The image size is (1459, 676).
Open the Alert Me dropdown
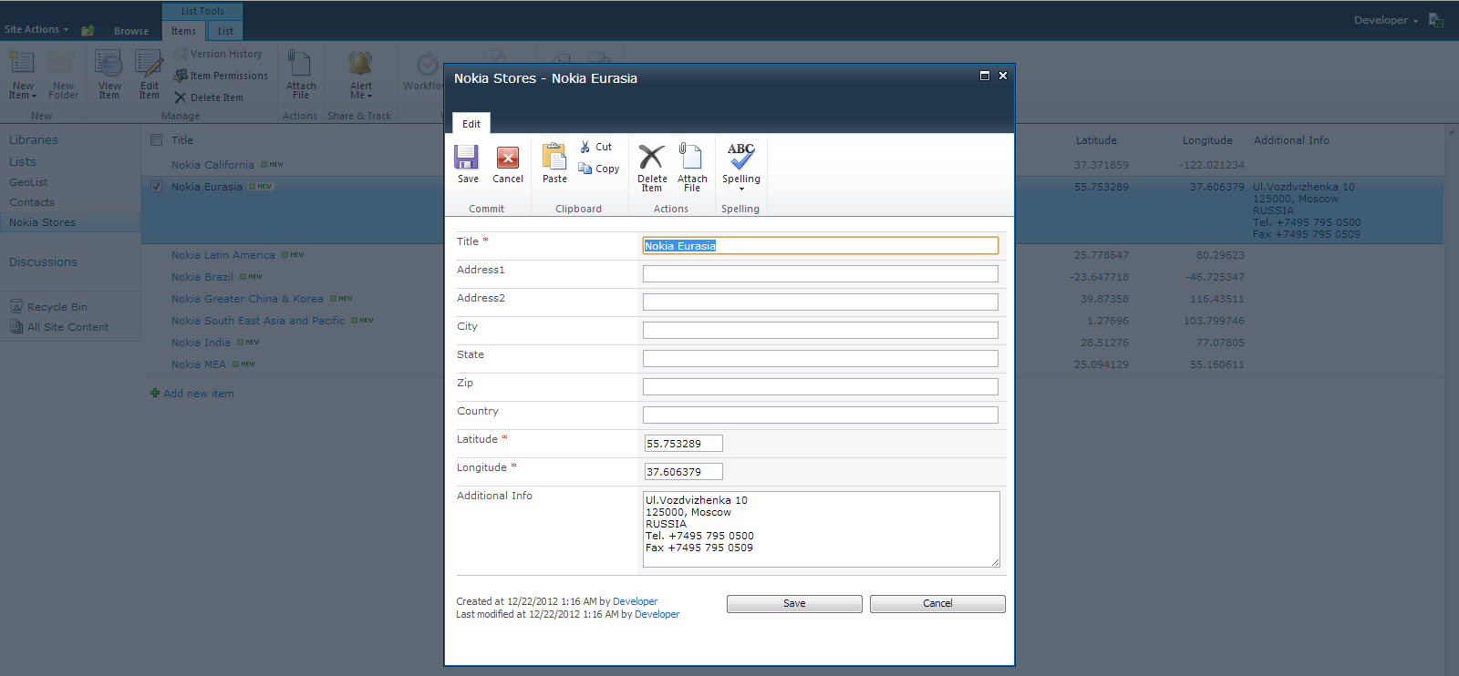pyautogui.click(x=361, y=76)
